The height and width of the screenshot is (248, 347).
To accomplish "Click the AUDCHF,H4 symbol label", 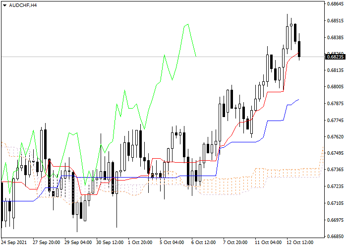I will coord(23,5).
